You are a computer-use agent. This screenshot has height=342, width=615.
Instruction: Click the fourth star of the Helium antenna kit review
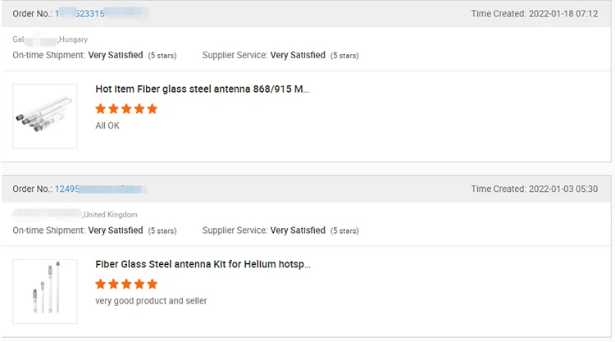139,284
